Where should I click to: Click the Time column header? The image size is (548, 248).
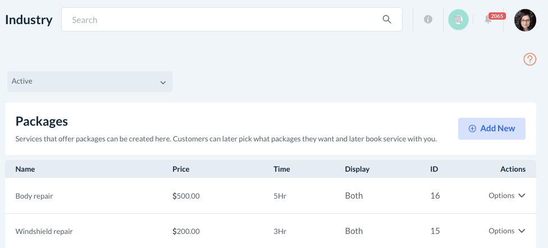(x=281, y=169)
